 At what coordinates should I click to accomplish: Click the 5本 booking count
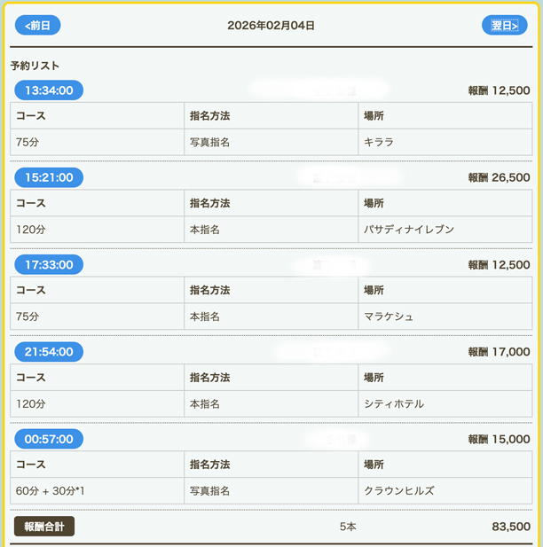[348, 527]
